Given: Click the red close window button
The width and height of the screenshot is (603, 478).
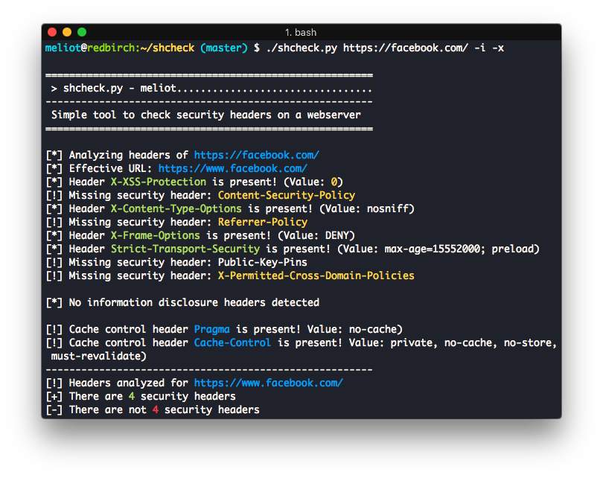Looking at the screenshot, I should click(52, 32).
